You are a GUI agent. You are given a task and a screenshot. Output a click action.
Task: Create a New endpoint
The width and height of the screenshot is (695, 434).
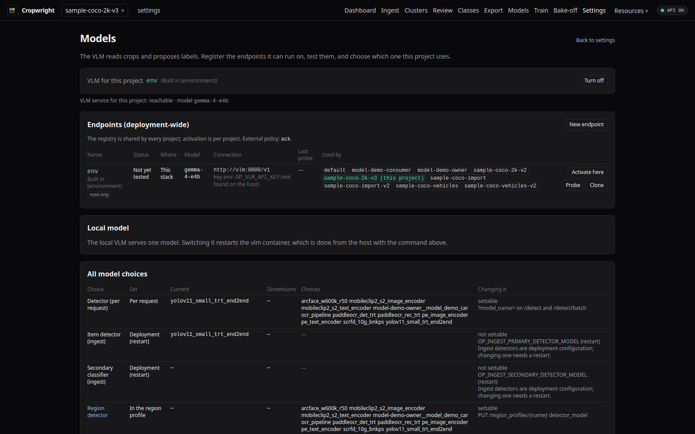tap(586, 125)
